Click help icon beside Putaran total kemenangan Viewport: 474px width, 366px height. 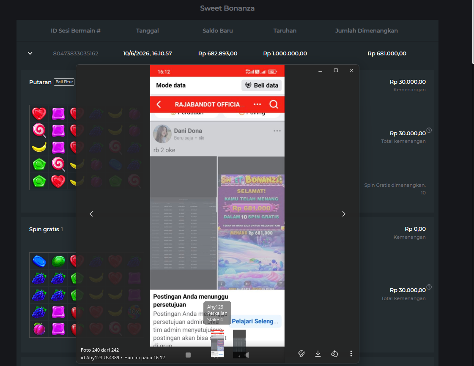tap(429, 130)
